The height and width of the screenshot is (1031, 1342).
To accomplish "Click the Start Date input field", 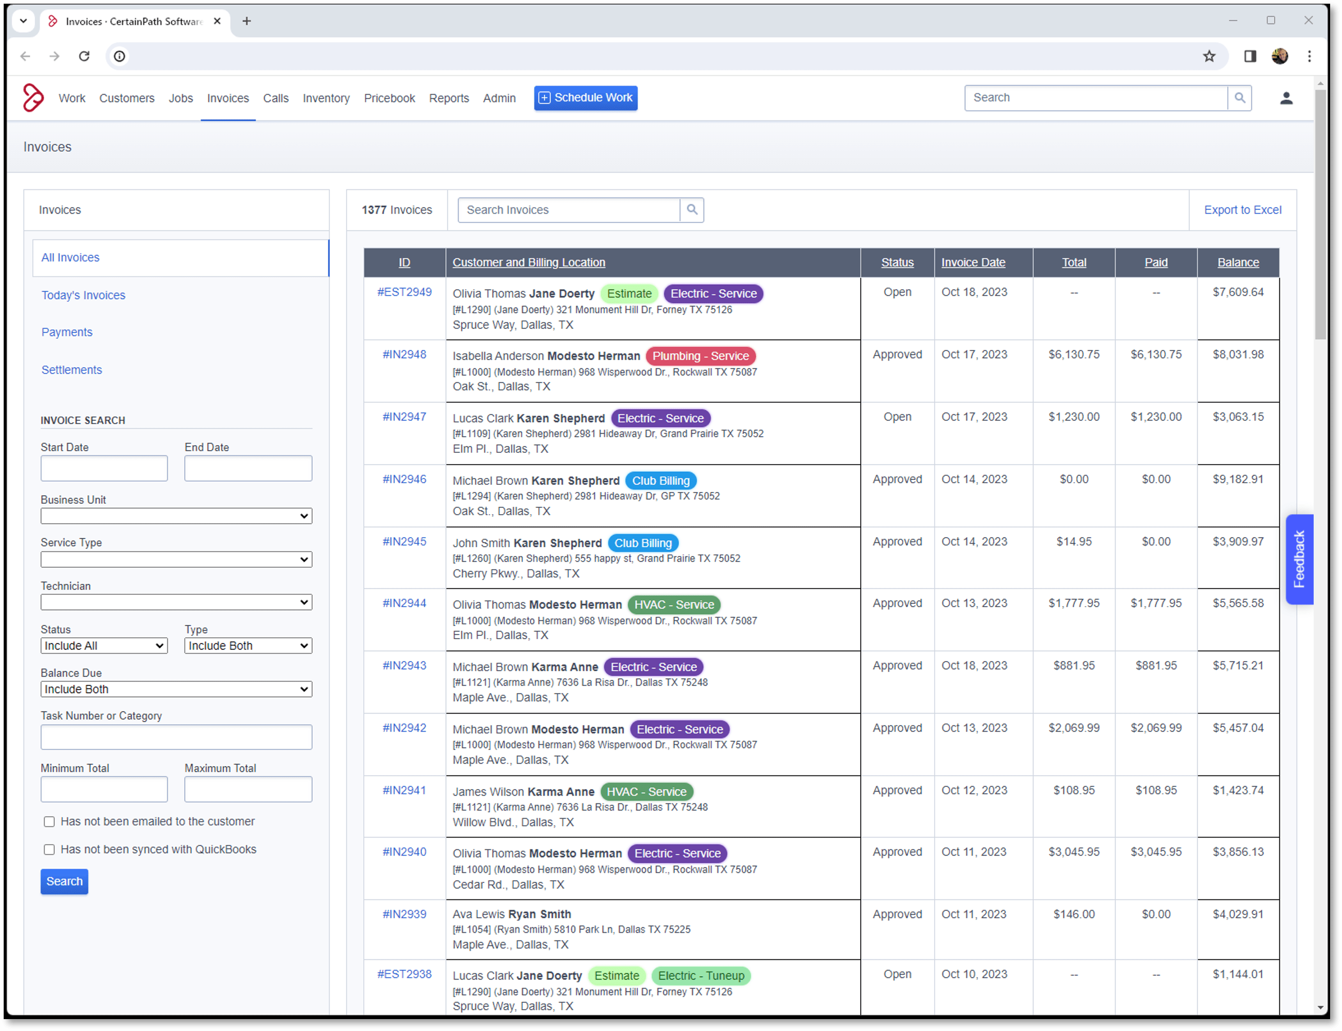I will pos(104,468).
